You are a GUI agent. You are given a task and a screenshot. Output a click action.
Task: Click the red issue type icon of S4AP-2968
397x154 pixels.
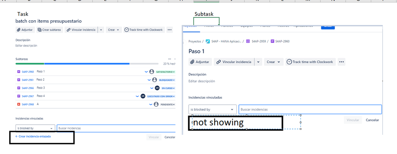pyautogui.click(x=18, y=104)
